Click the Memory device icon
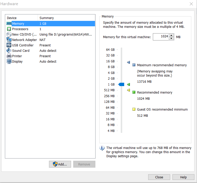 click(9, 23)
